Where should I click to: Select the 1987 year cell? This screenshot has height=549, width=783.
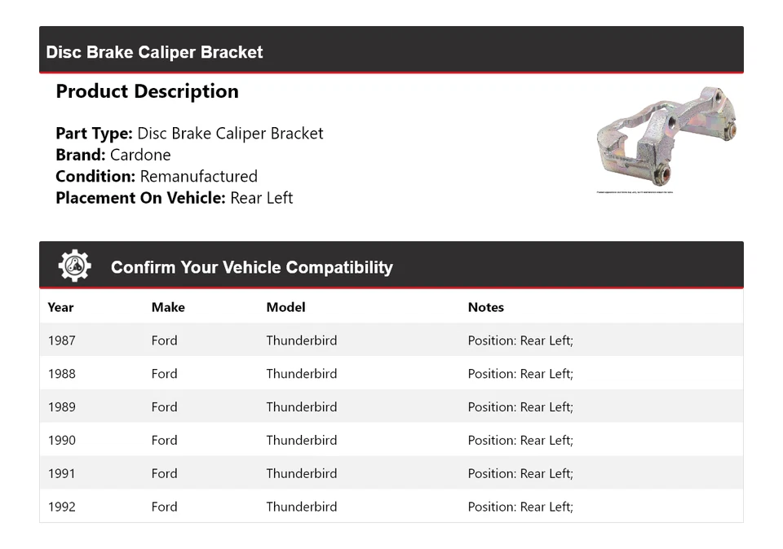tap(61, 340)
